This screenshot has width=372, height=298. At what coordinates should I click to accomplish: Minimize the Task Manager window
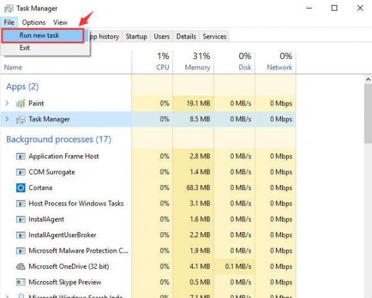[309, 8]
